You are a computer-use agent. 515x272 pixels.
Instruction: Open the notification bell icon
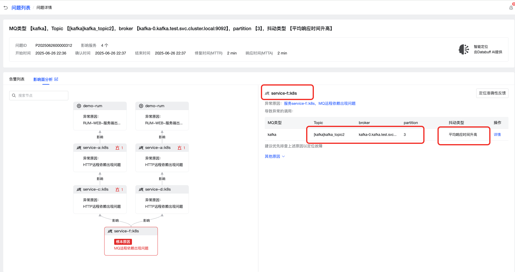tap(511, 8)
